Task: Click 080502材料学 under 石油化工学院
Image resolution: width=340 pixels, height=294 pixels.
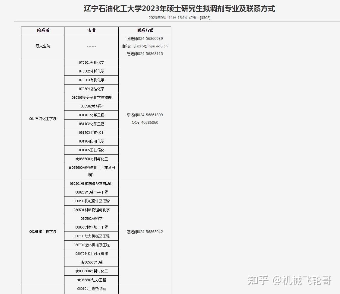Action: coord(92,106)
